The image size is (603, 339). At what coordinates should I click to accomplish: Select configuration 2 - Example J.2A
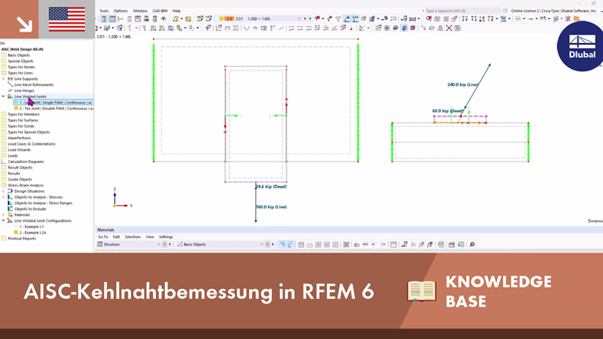(33, 233)
